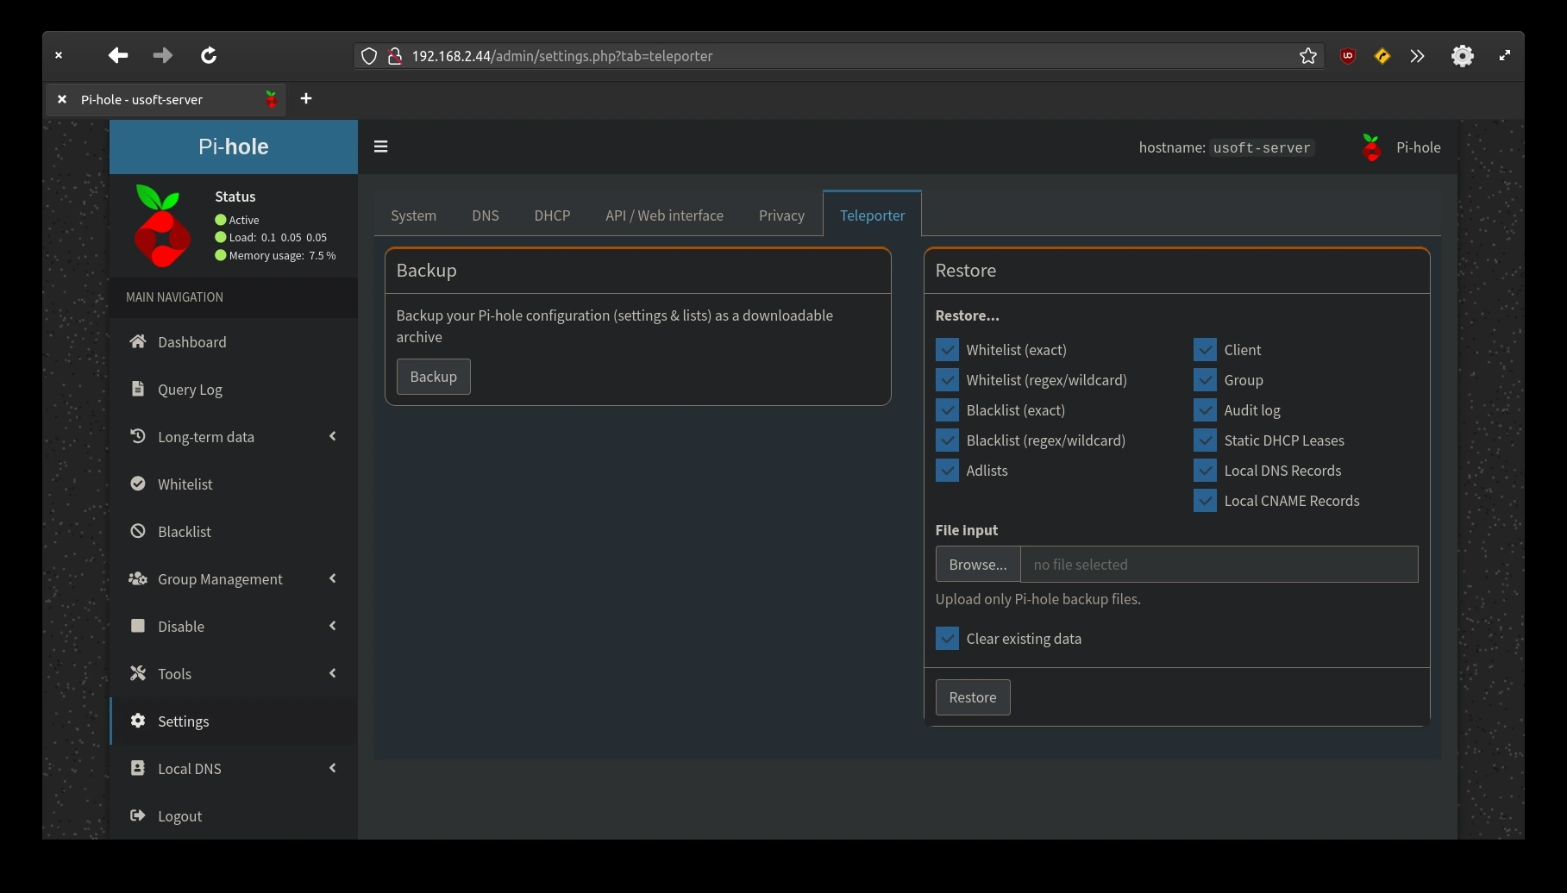
Task: Toggle fullscreen with expand arrows icon
Action: [1505, 55]
